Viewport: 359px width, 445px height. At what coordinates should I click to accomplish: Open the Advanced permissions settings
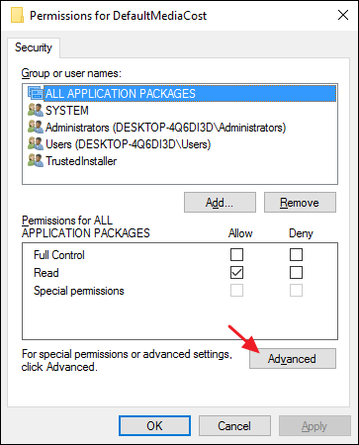point(293,359)
